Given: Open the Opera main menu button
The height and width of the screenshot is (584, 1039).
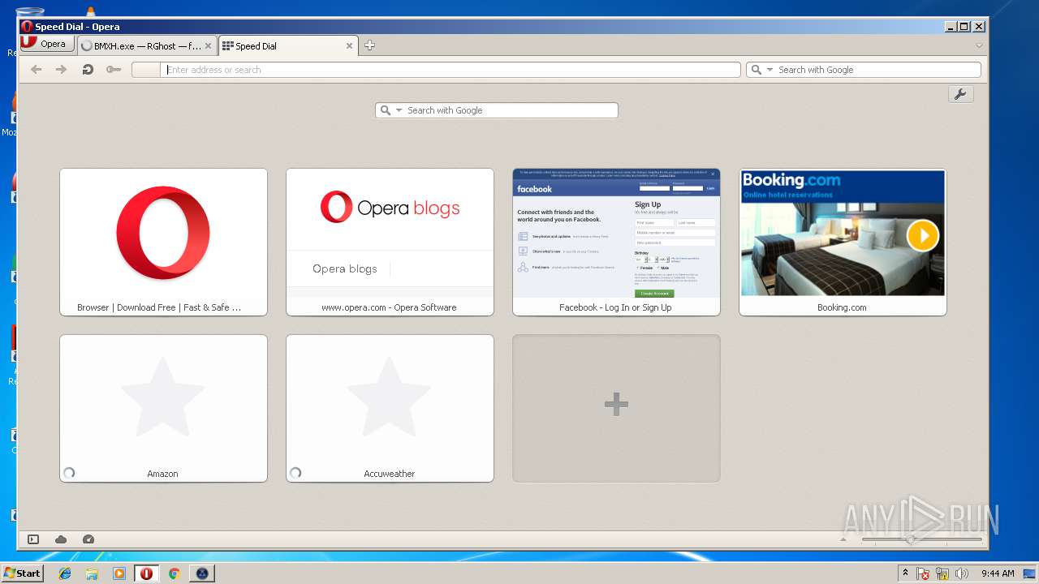Looking at the screenshot, I should 46,44.
